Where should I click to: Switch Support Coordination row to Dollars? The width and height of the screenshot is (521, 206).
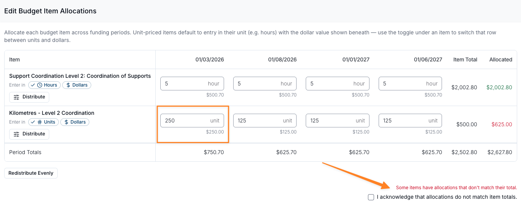[77, 85]
